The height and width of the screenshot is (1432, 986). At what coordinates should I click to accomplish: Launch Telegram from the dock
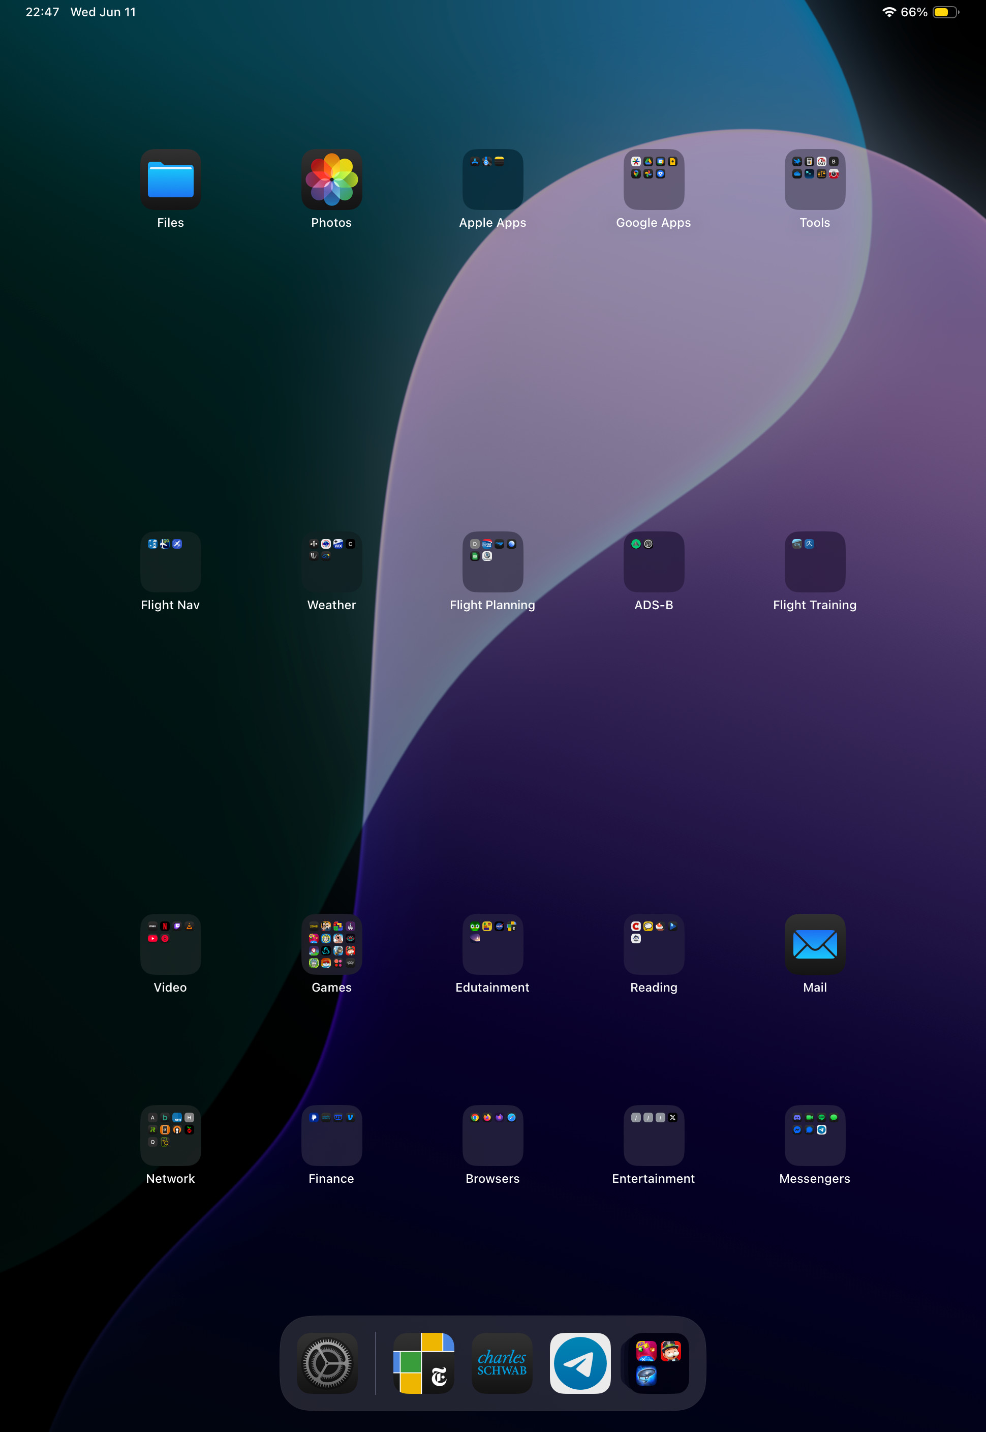pos(580,1363)
